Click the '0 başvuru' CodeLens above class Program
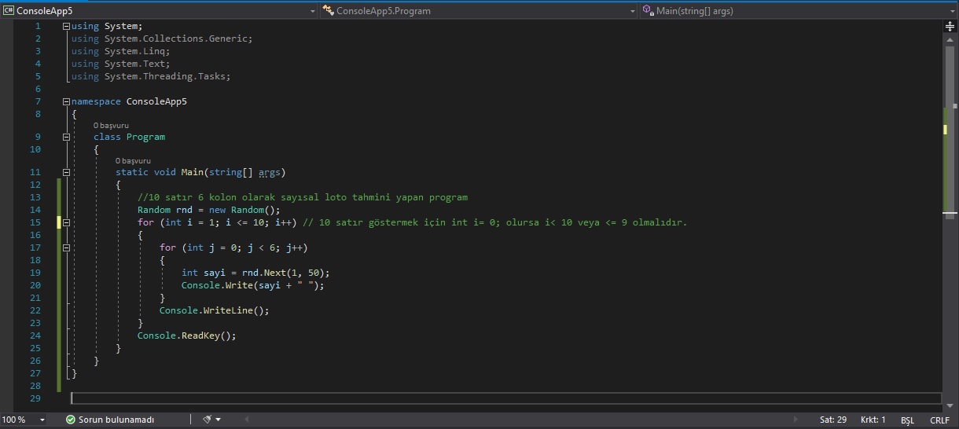Screen dimensions: 959x429 click(111, 126)
